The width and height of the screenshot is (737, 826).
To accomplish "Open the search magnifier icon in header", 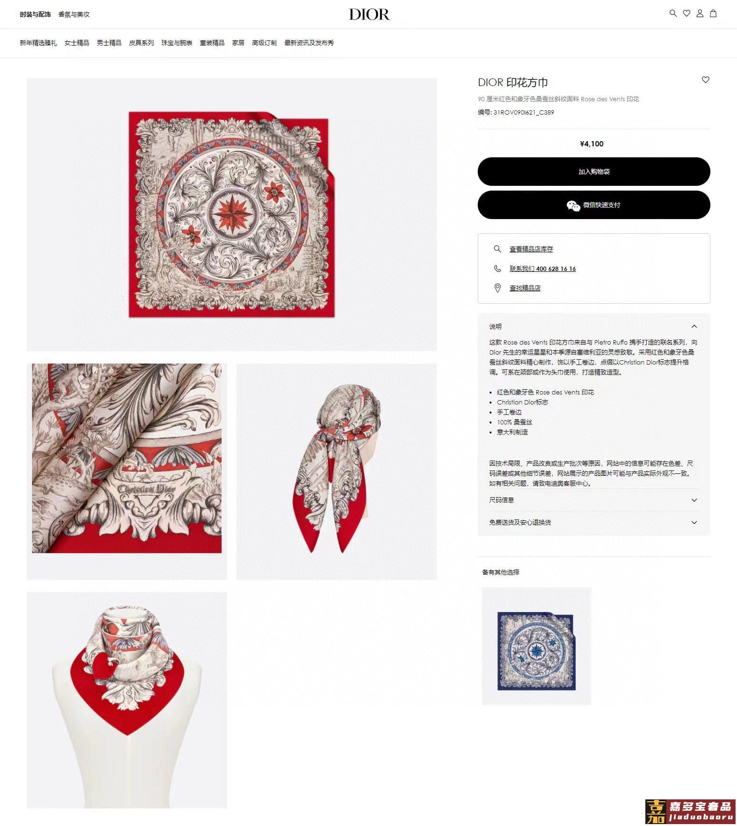I will [x=672, y=13].
